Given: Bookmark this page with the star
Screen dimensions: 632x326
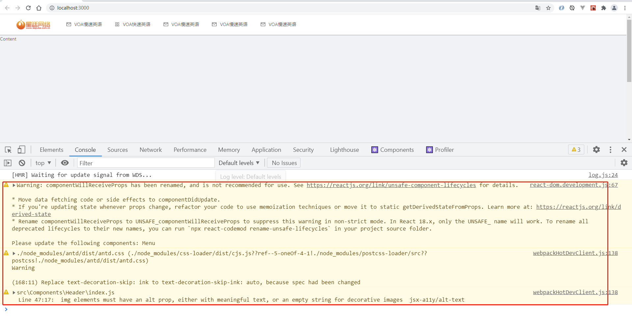Looking at the screenshot, I should pyautogui.click(x=548, y=8).
